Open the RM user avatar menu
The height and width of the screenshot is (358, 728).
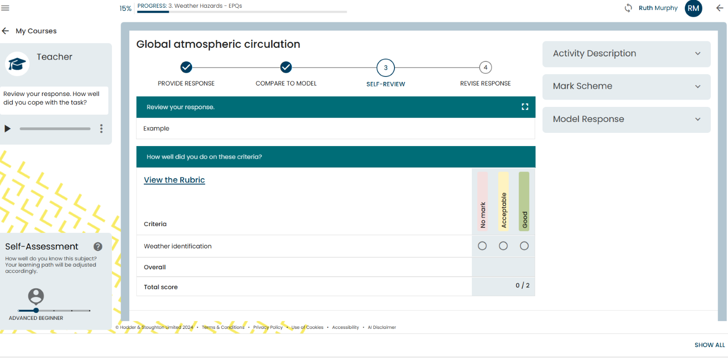[x=693, y=8]
